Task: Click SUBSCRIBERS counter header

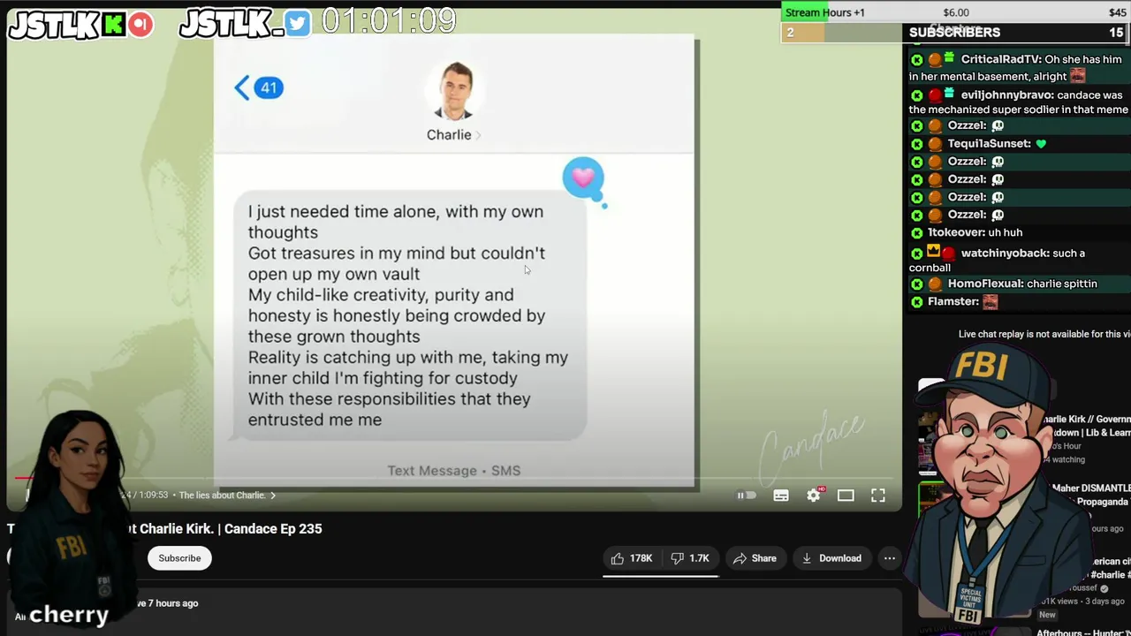Action: point(954,32)
